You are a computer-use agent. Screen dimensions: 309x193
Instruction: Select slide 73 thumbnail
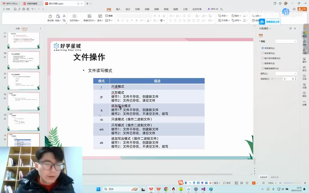click(24, 122)
